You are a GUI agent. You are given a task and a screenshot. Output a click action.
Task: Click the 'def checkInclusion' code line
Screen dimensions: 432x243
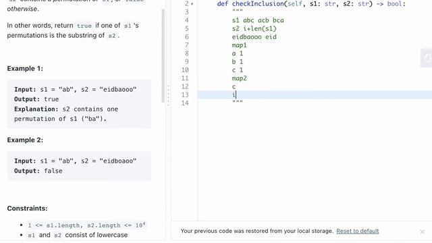(x=311, y=4)
